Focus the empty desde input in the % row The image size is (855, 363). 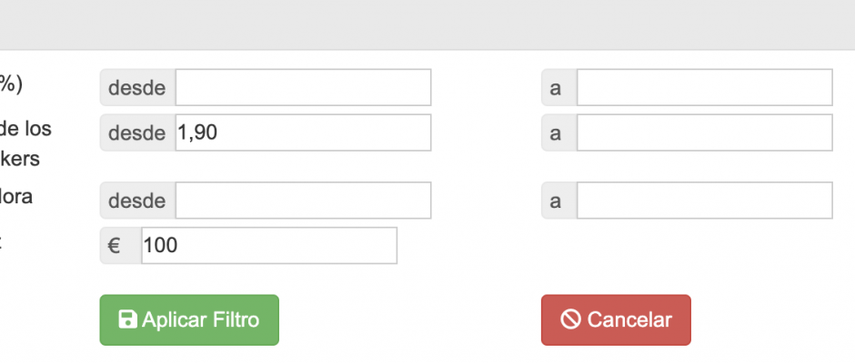[302, 88]
